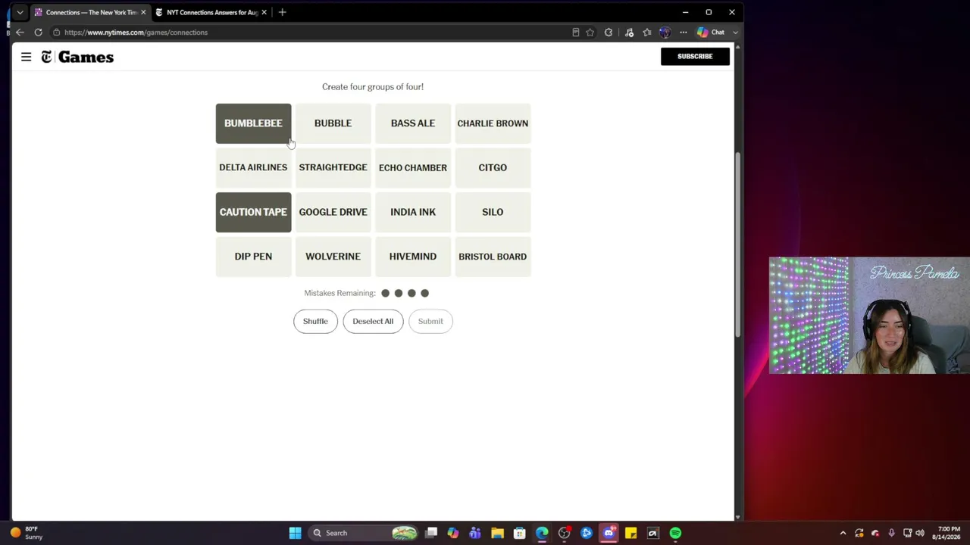Select the STRAIGHTEDGE tile

click(x=333, y=167)
